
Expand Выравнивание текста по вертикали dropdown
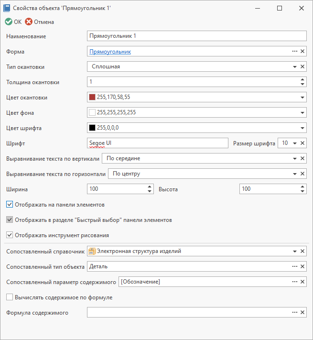(x=294, y=159)
